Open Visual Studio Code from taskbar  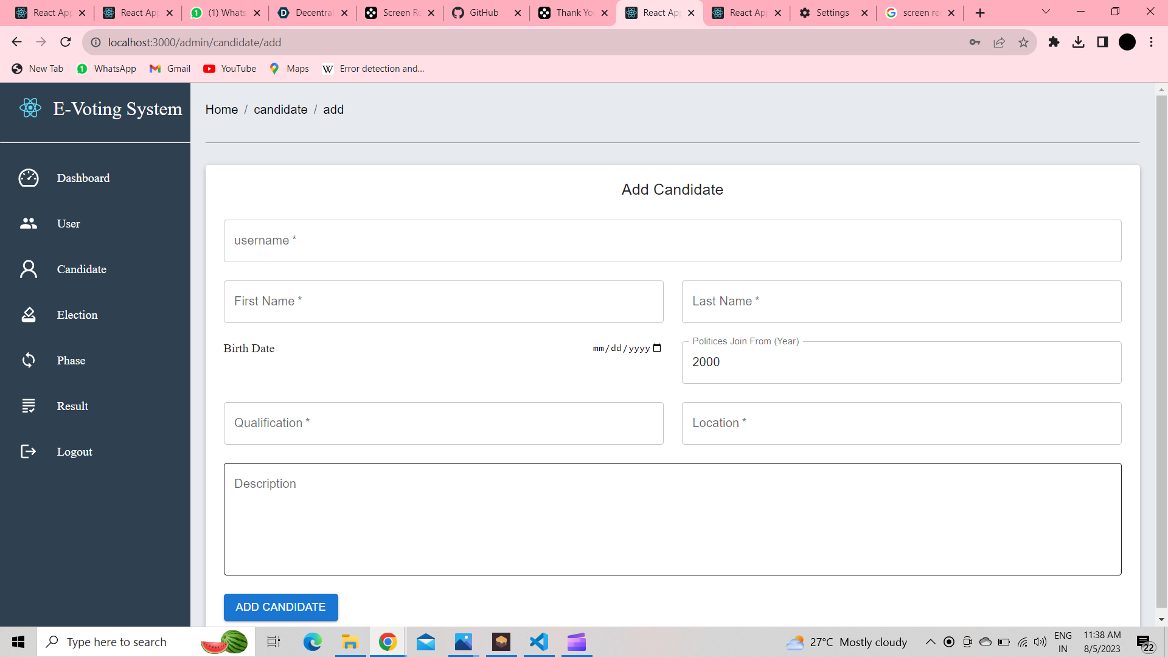point(539,642)
